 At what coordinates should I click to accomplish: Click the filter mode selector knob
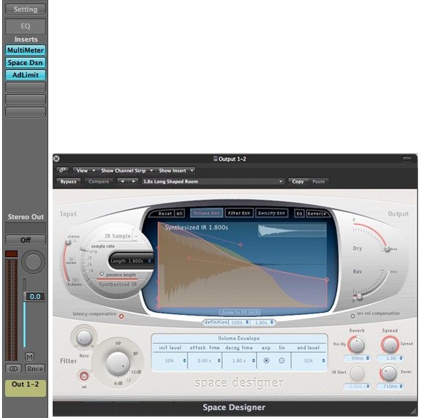pos(118,363)
